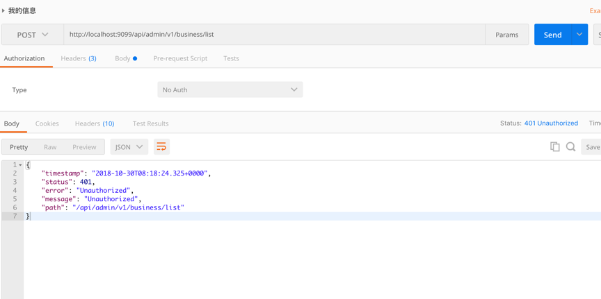Open the No Auth type dropdown
Screen dimensions: 601x299
tap(230, 89)
